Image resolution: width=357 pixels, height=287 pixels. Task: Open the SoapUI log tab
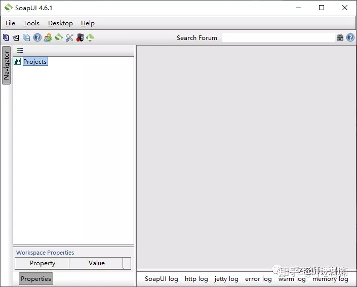(161, 279)
